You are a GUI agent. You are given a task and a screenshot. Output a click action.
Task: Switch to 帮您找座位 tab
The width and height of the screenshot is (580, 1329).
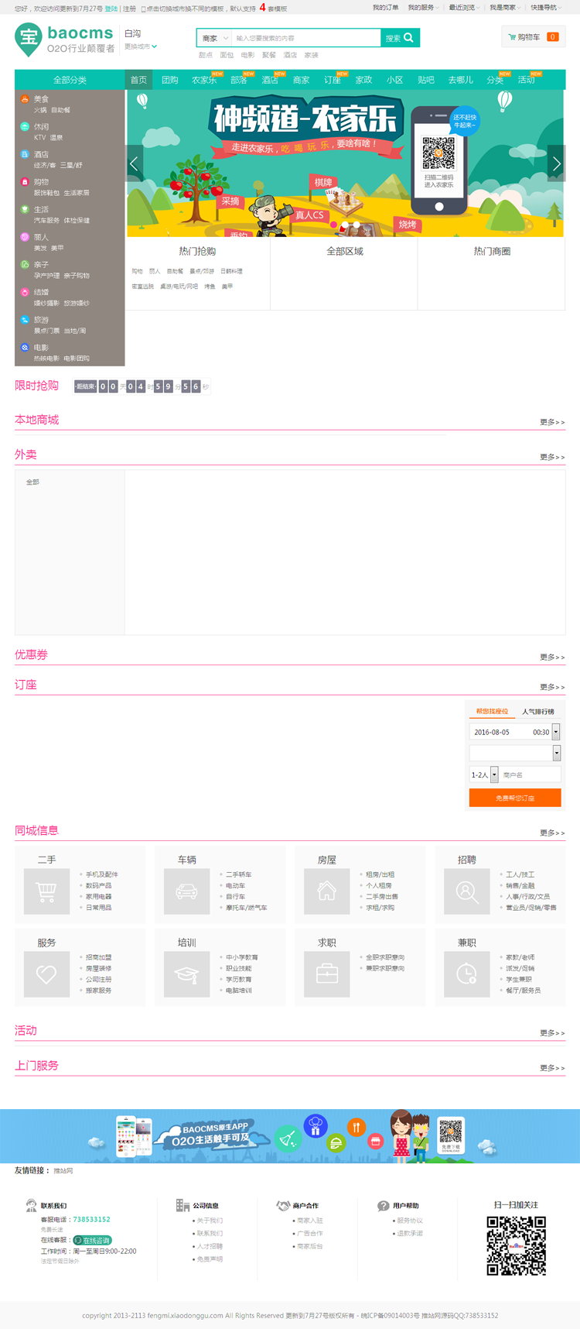pyautogui.click(x=492, y=712)
